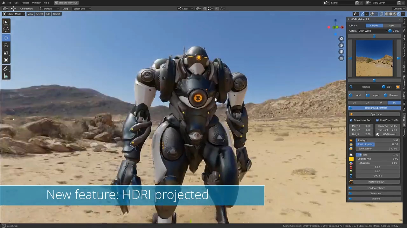Collapse the HDRi Maker 2.1 panel
Image resolution: width=407 pixels, height=228 pixels.
coord(348,19)
